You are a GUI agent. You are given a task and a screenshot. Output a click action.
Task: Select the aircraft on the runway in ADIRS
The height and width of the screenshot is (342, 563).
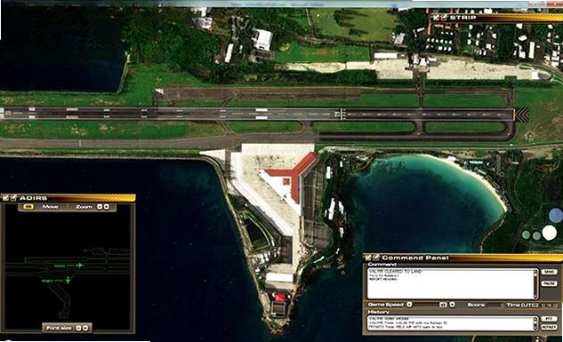pyautogui.click(x=79, y=266)
